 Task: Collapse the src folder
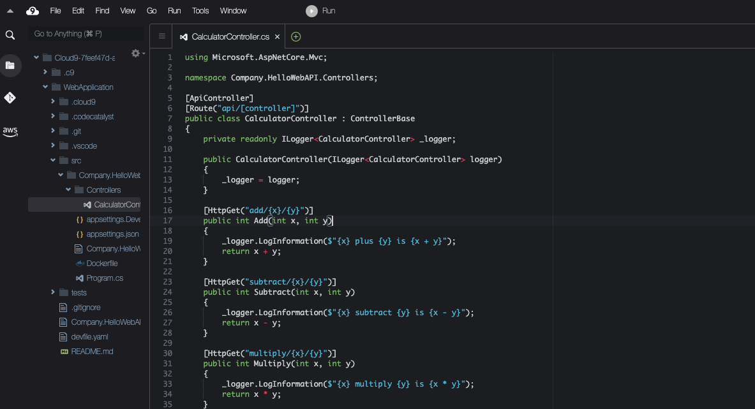tap(52, 160)
